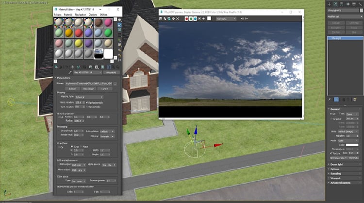Open the Create tab plus icon in command panel
The height and width of the screenshot is (203, 364).
coord(329,4)
